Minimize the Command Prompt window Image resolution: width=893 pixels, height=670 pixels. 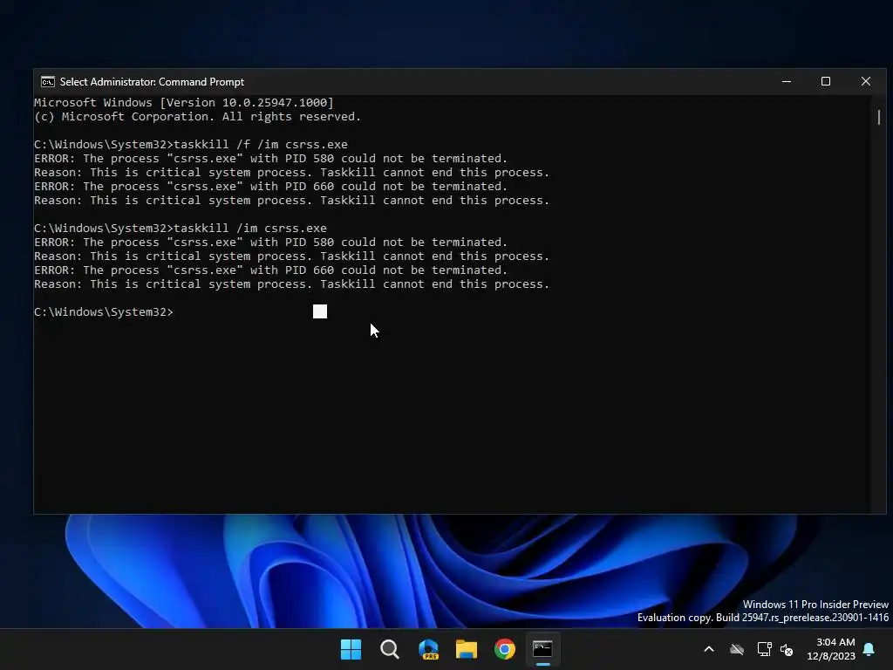click(787, 81)
